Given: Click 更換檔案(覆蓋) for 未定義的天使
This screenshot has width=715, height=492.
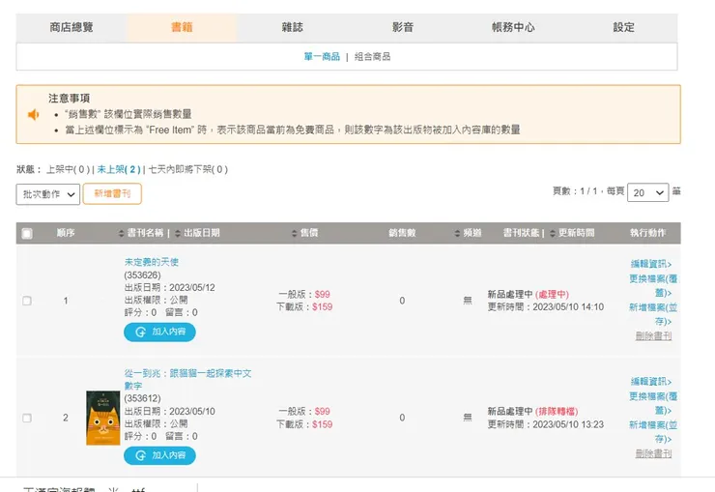Looking at the screenshot, I should pos(653,285).
